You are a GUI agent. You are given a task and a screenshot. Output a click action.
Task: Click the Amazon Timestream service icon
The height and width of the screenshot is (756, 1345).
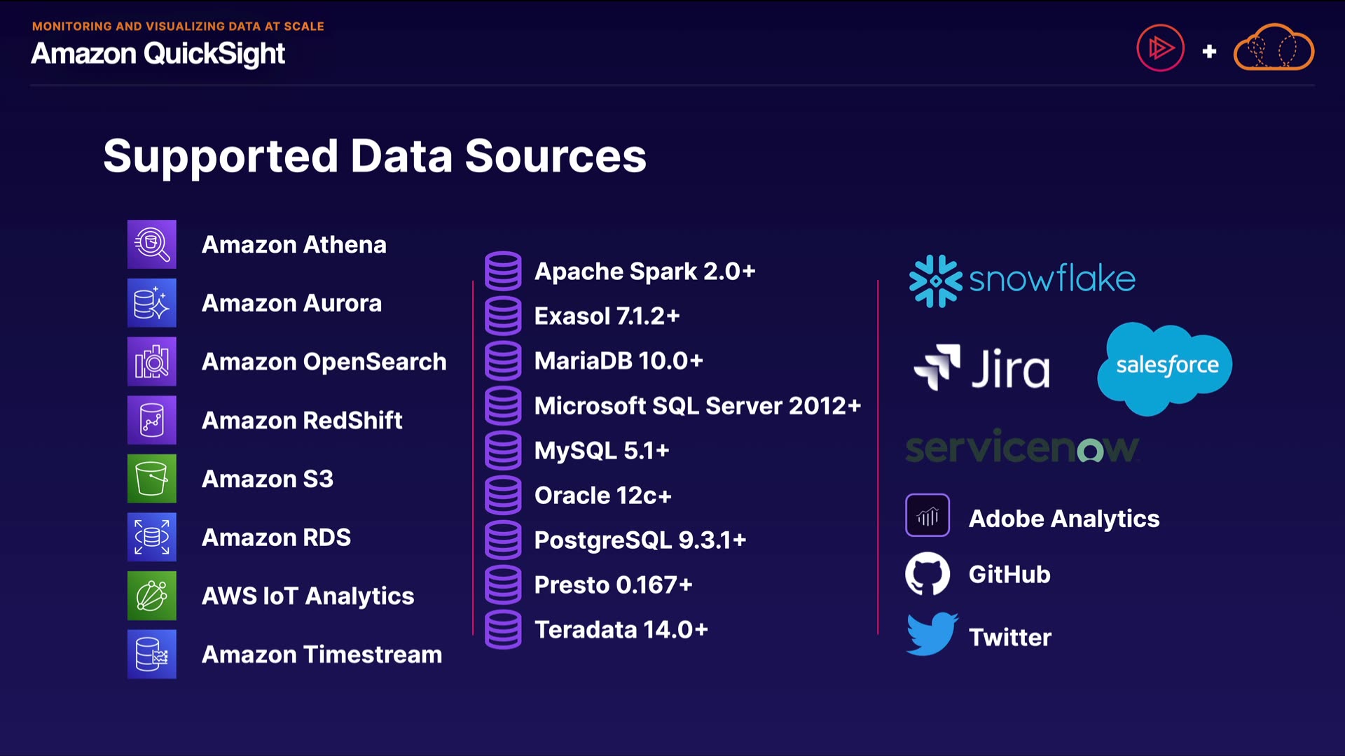pos(151,654)
